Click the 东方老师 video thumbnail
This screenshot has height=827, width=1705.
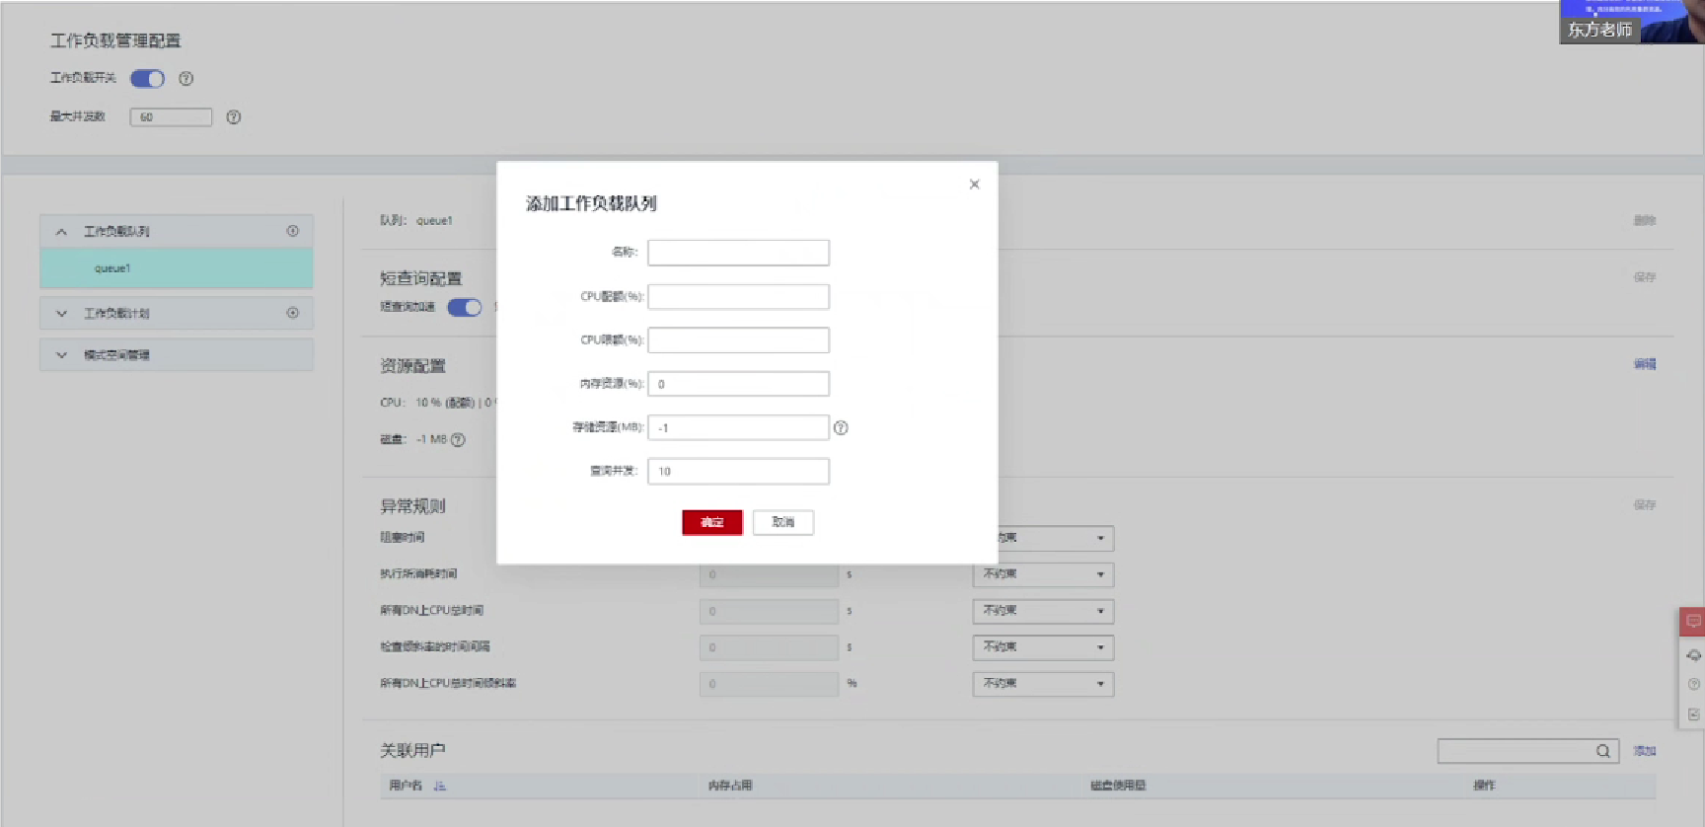pos(1632,22)
